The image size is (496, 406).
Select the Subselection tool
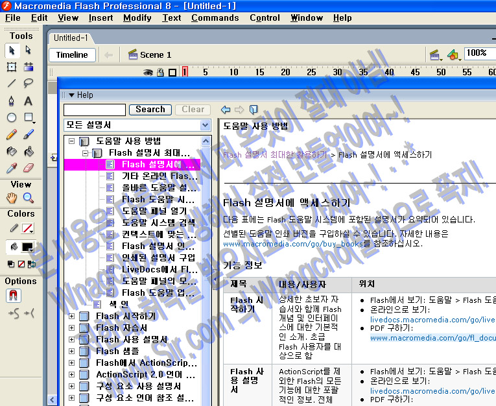coord(29,51)
